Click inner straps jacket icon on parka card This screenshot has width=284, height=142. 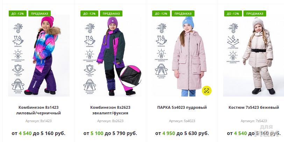[x=161, y=70]
